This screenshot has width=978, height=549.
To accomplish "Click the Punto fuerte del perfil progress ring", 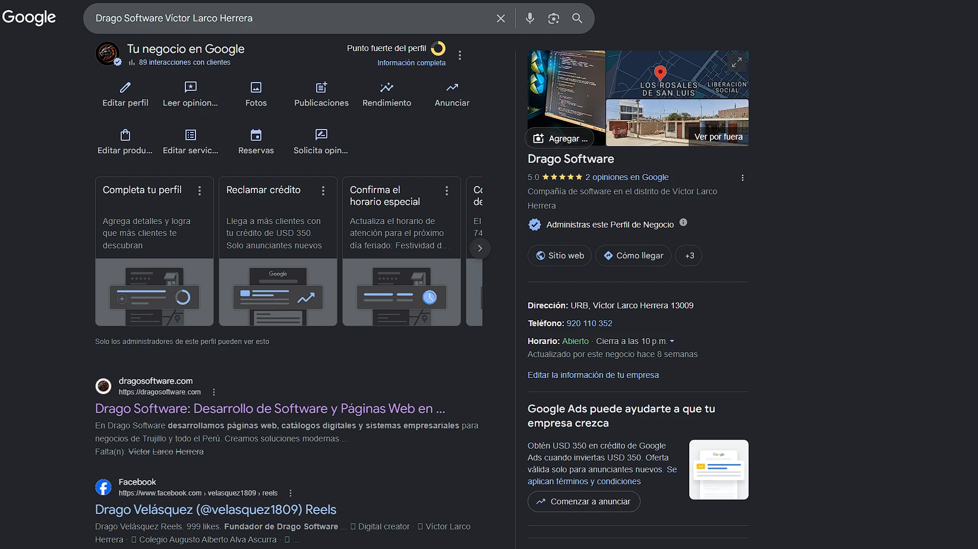I will coord(438,49).
